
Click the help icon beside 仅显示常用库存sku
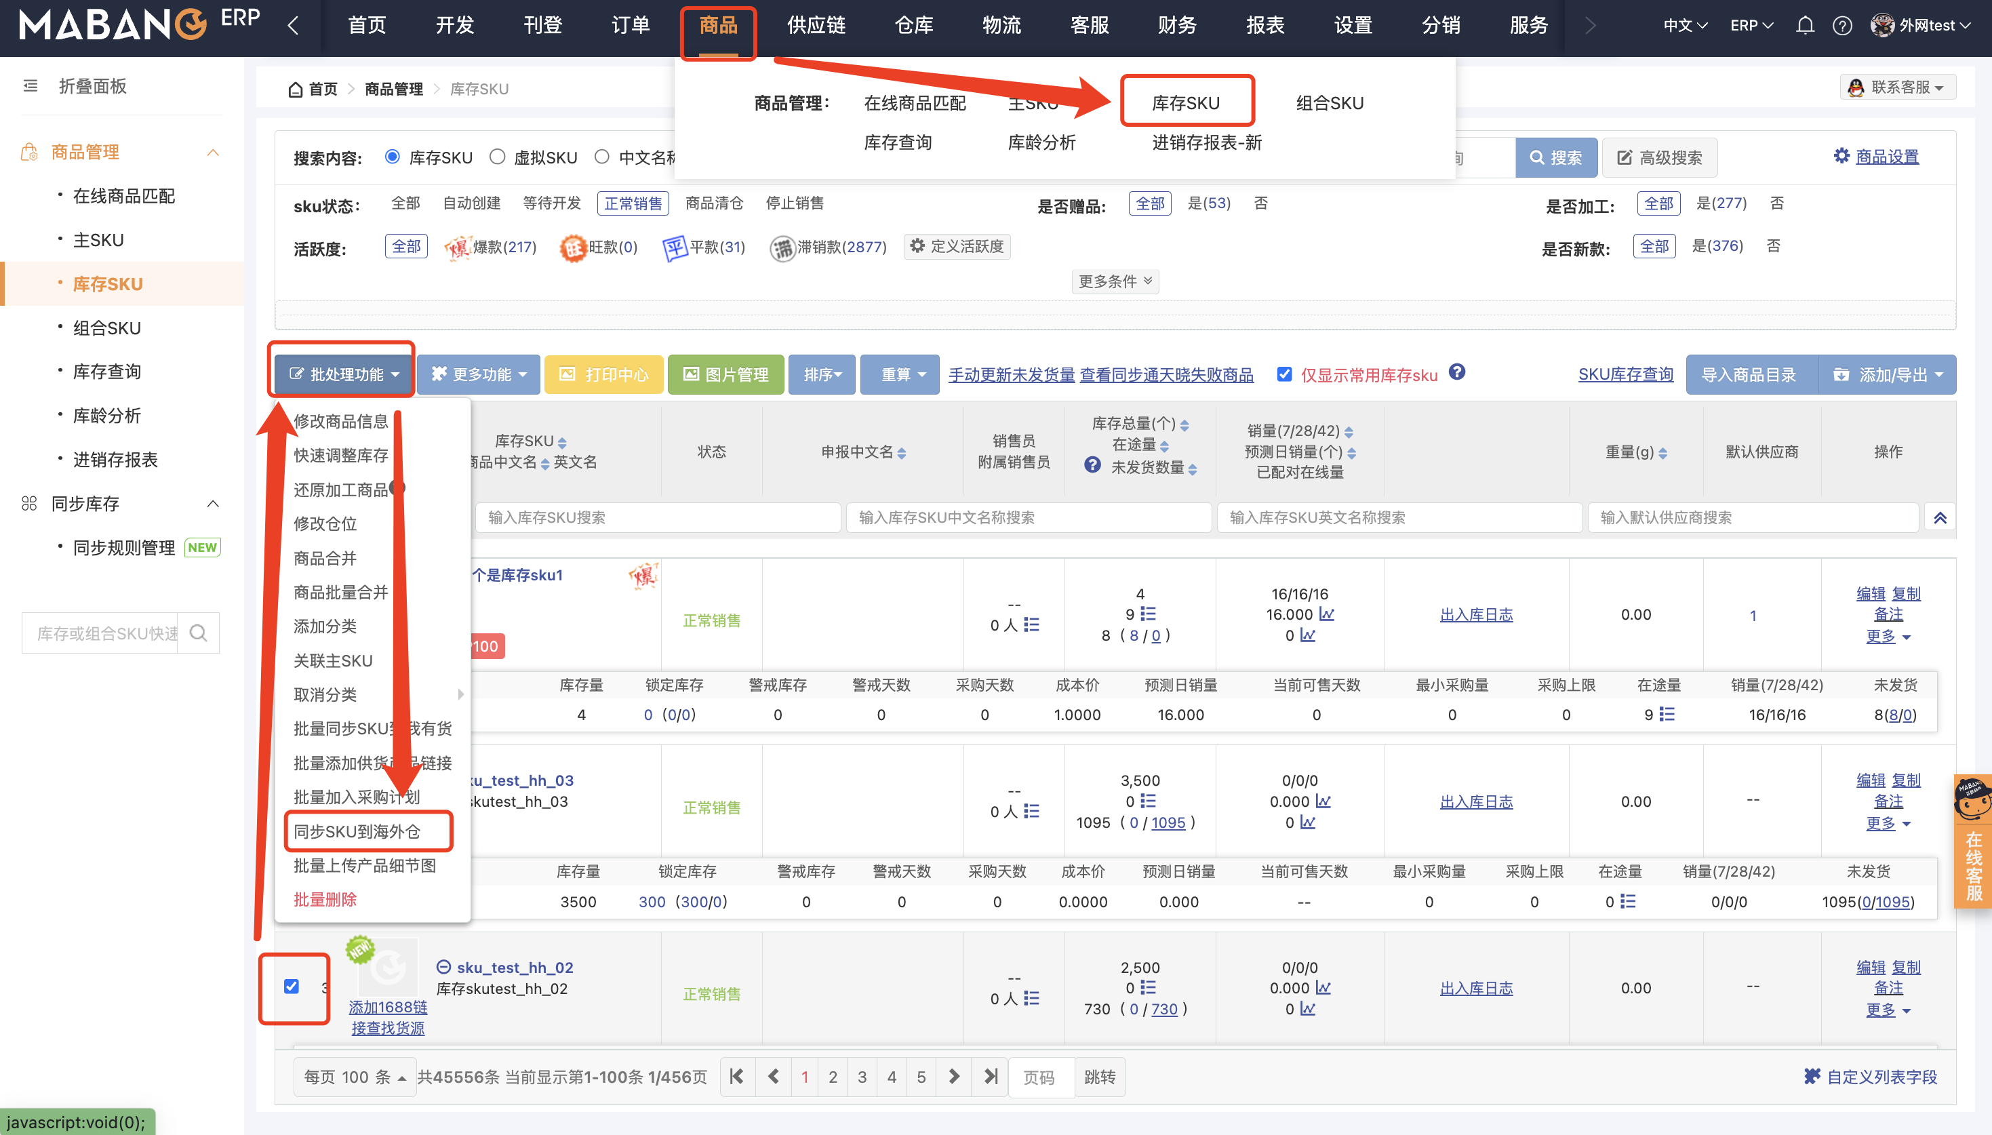[1456, 373]
